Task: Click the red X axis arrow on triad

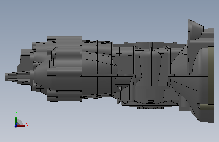Action: pyautogui.click(x=21, y=126)
